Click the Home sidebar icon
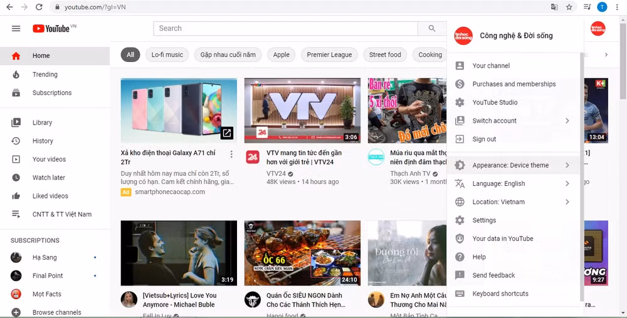The height and width of the screenshot is (318, 627). pos(16,56)
